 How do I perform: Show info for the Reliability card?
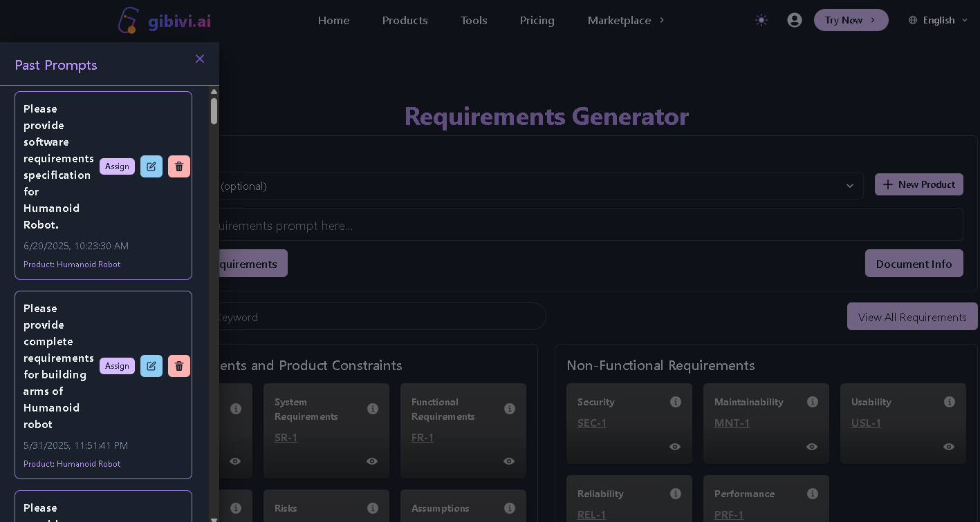point(676,494)
